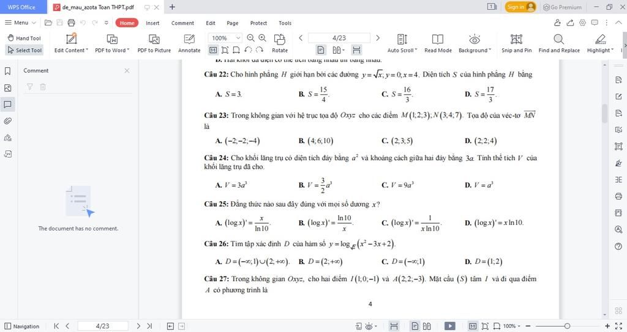
Task: Enter full screen mode icon
Action: coord(618,326)
